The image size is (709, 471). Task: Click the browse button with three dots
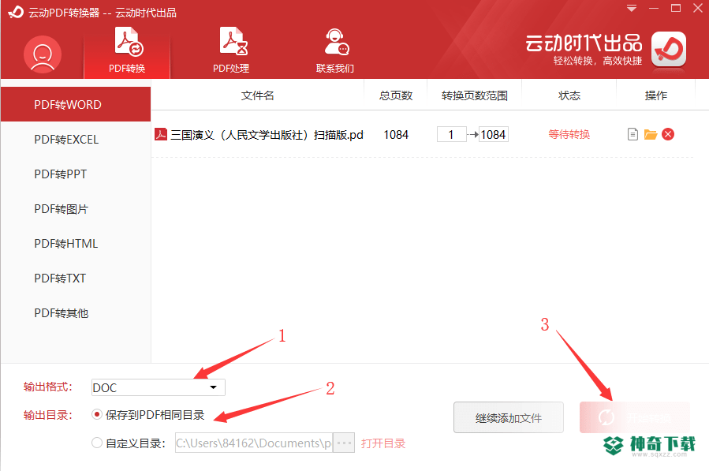[x=344, y=443]
